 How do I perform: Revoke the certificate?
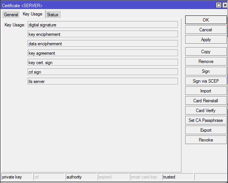[x=206, y=140]
